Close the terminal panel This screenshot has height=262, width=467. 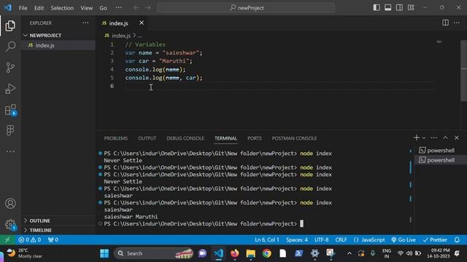(457, 138)
